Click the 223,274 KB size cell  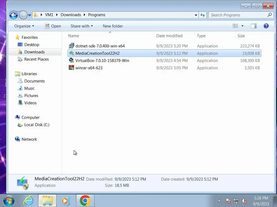pyautogui.click(x=250, y=46)
